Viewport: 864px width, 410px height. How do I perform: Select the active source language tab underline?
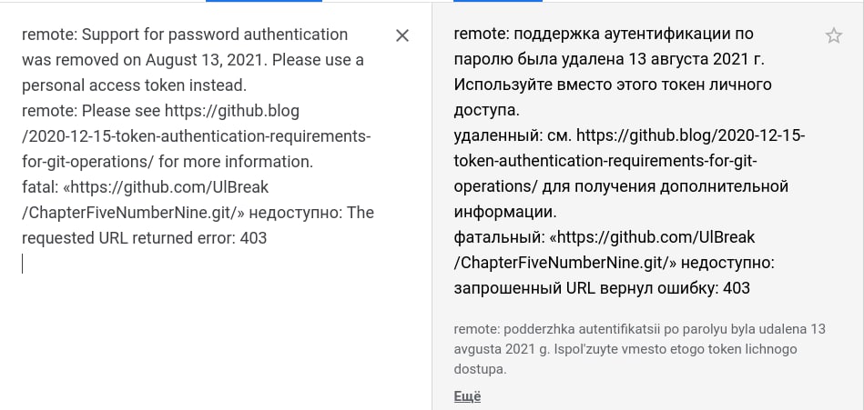click(x=264, y=1)
